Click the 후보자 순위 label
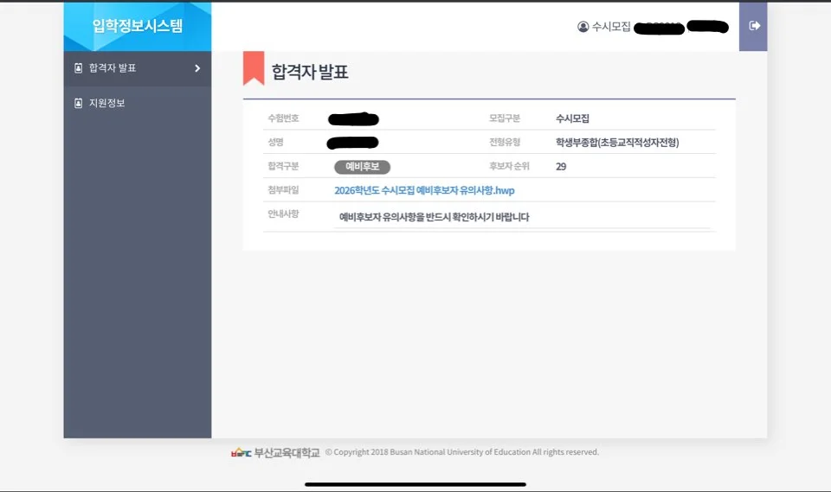 pyautogui.click(x=509, y=166)
